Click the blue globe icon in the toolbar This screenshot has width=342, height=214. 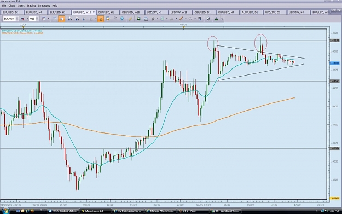pyautogui.click(x=122, y=19)
